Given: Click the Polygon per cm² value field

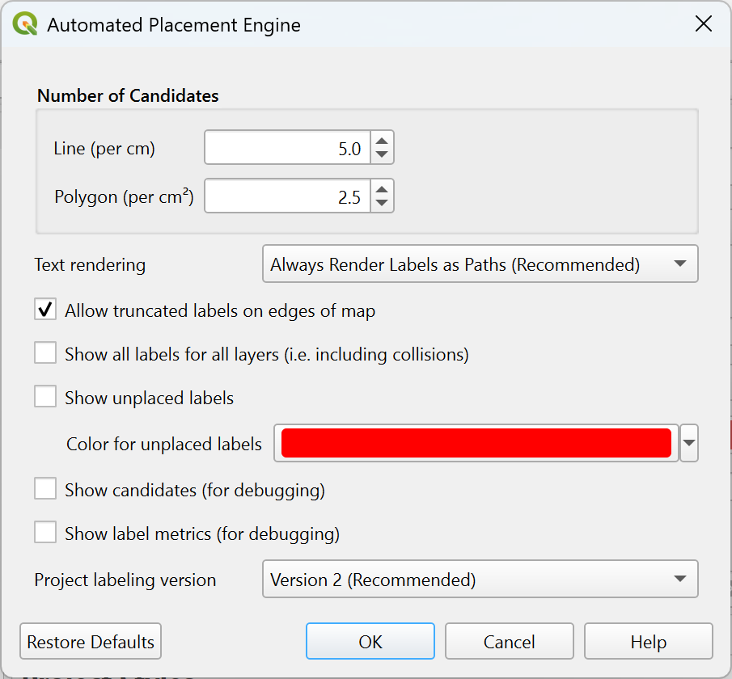Looking at the screenshot, I should point(288,196).
